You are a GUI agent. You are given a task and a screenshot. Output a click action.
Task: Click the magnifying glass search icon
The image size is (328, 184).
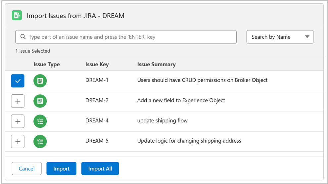coord(23,37)
